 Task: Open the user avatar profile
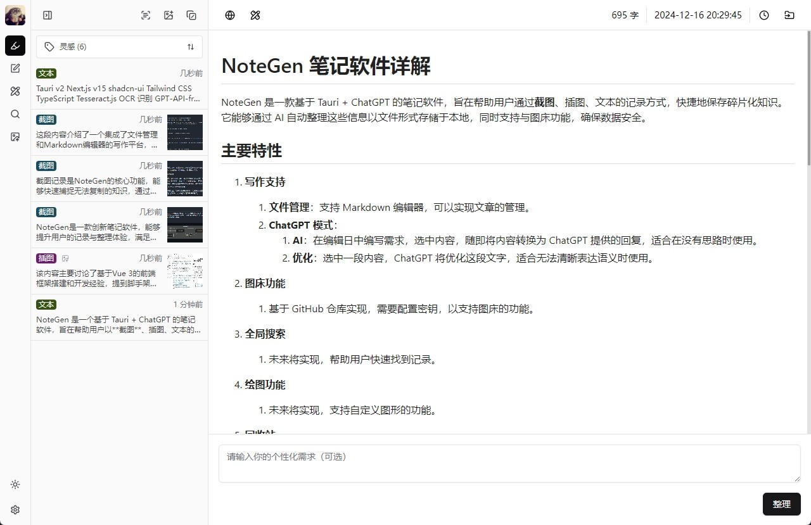(15, 15)
